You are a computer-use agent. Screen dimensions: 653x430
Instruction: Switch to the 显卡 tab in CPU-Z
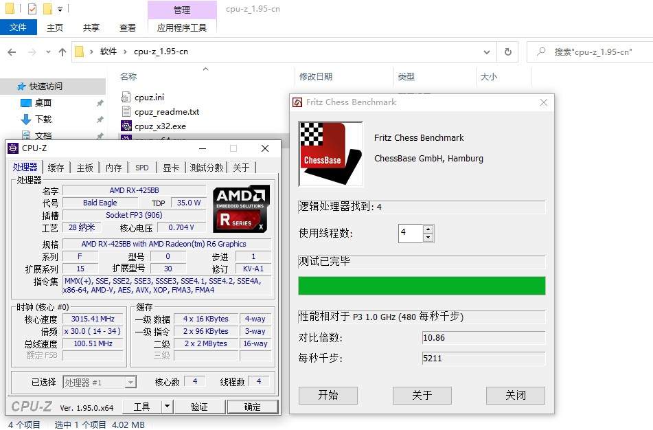(x=171, y=166)
